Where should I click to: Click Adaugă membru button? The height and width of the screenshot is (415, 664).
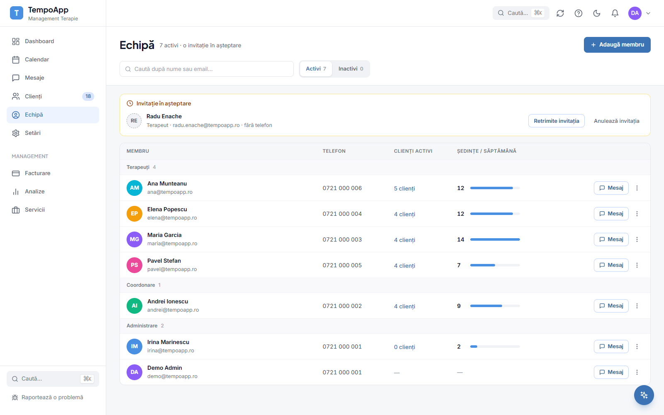click(x=617, y=45)
